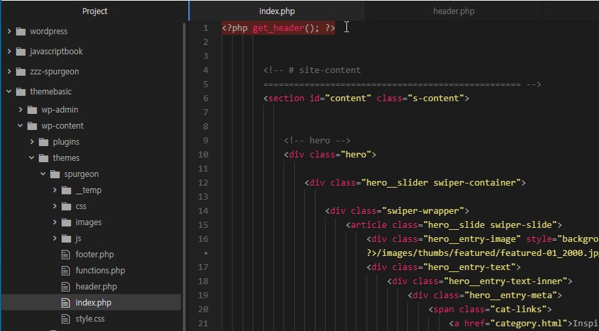Click line number 1 in the gutter
Image resolution: width=599 pixels, height=331 pixels.
206,28
